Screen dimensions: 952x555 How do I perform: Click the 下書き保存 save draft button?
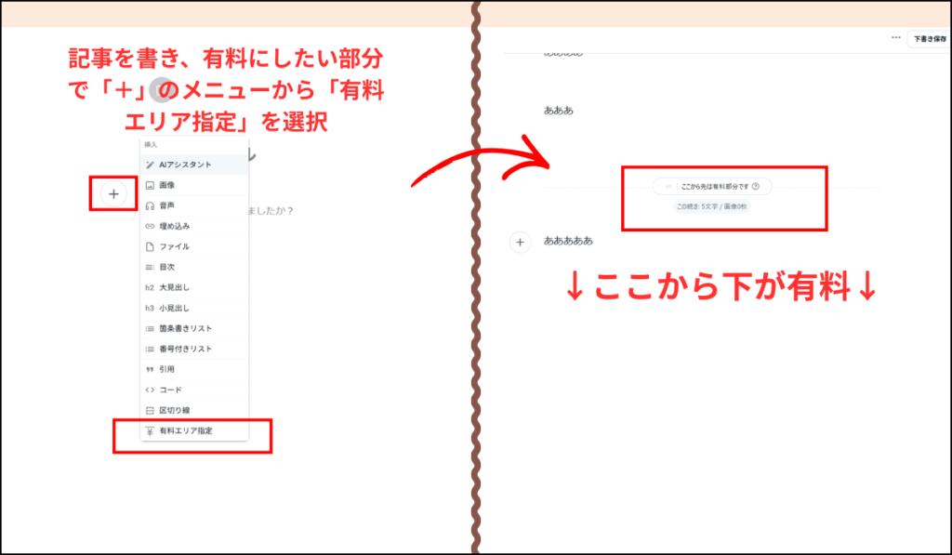point(928,39)
